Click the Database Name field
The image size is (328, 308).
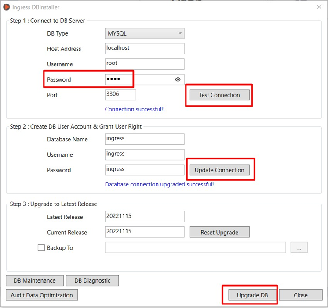point(145,139)
